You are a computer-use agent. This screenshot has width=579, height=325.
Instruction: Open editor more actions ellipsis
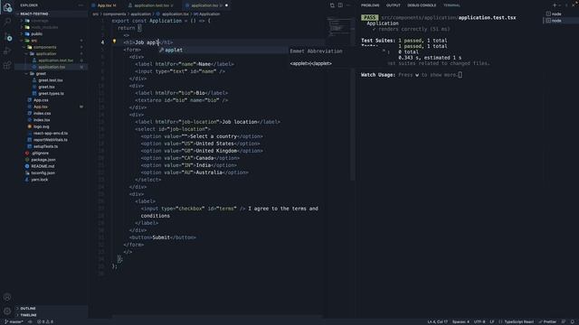347,5
